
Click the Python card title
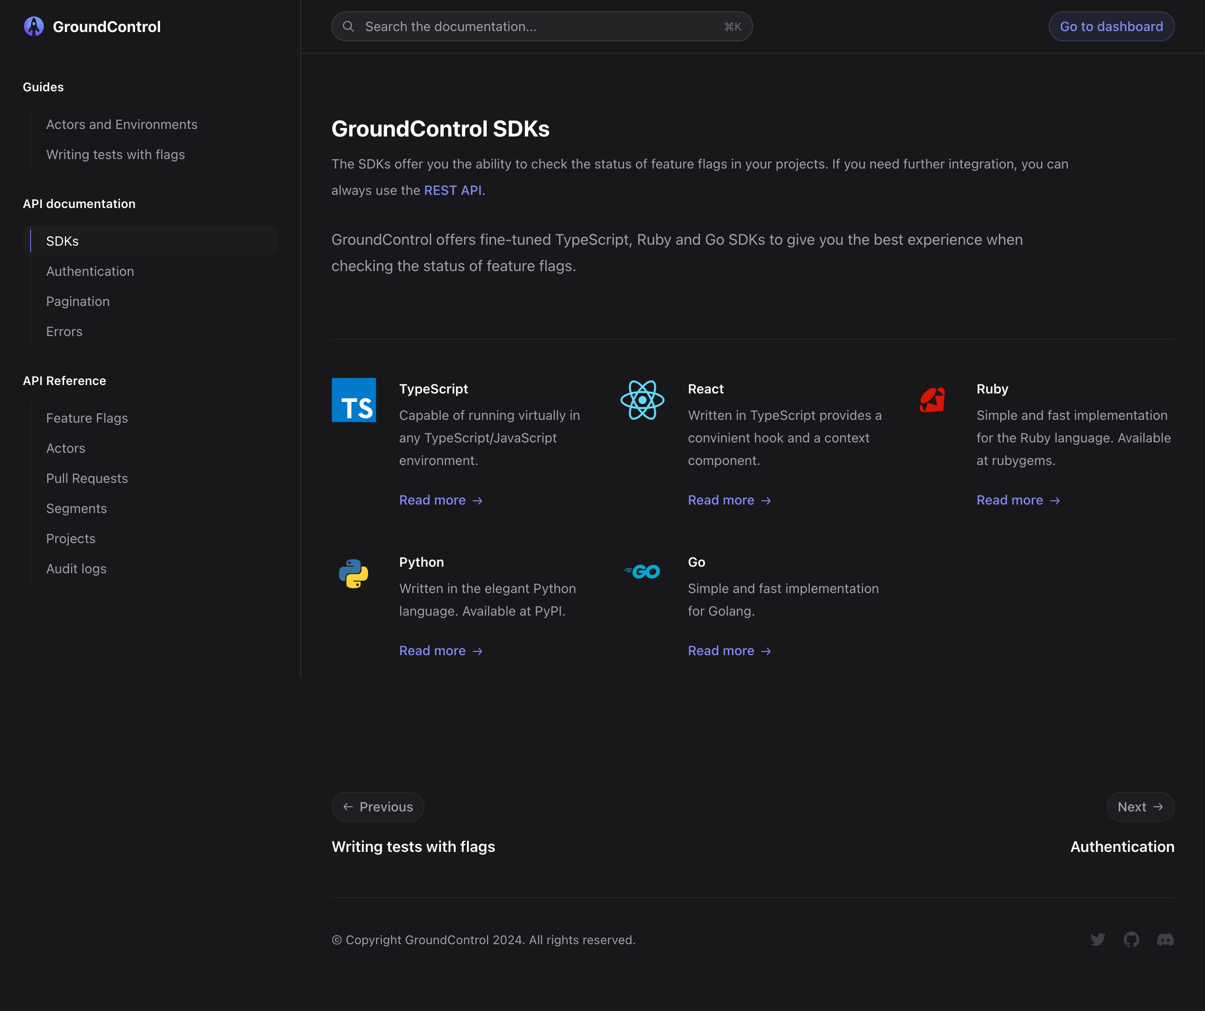422,562
